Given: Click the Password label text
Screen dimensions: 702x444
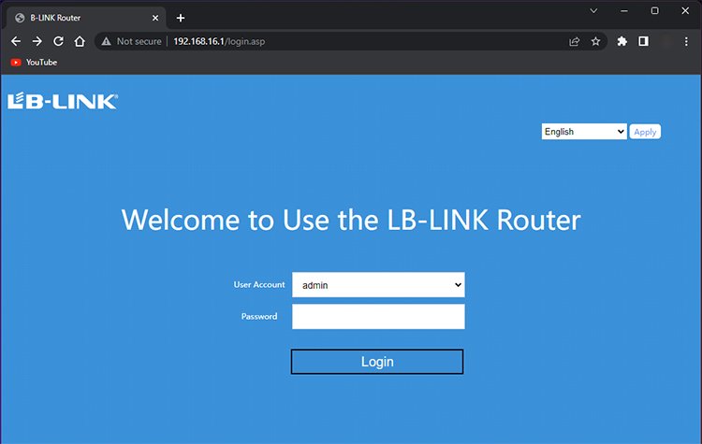Looking at the screenshot, I should click(x=259, y=316).
